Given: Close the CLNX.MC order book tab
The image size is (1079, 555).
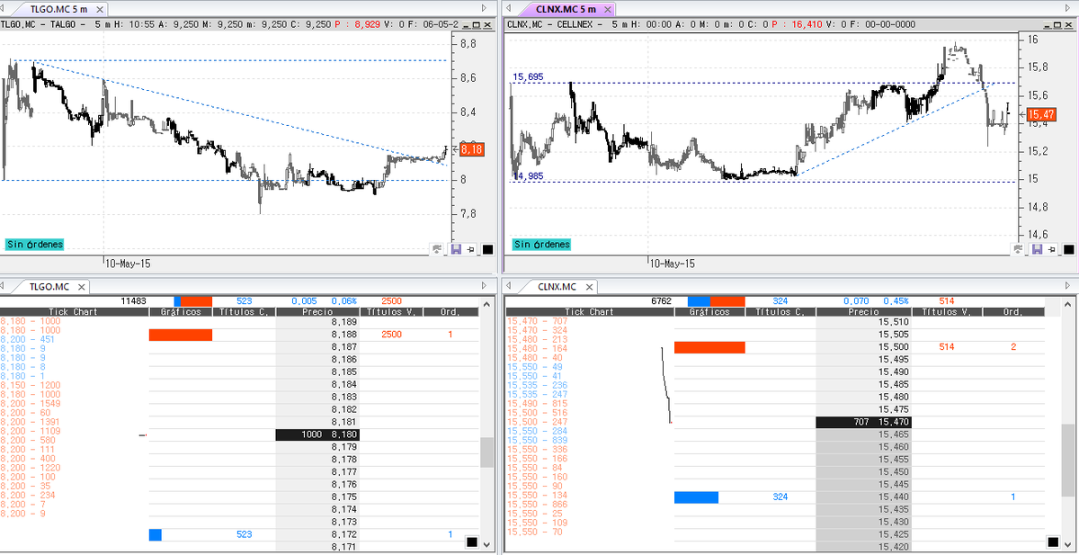Looking at the screenshot, I should tap(588, 287).
